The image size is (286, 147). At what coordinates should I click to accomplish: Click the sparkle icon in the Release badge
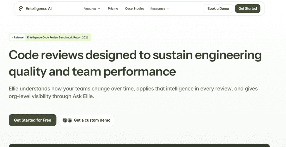12,37
